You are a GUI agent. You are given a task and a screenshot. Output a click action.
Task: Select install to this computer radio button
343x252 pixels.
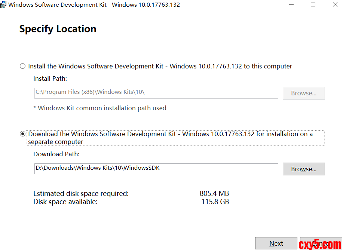(23, 66)
